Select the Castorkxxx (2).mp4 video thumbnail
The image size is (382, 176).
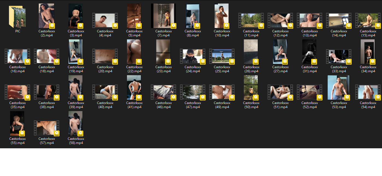point(47,16)
